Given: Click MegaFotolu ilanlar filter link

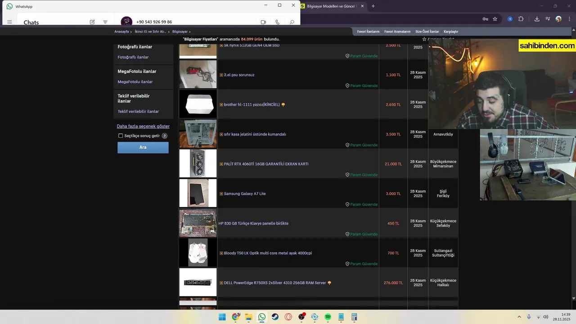Looking at the screenshot, I should click(x=135, y=81).
